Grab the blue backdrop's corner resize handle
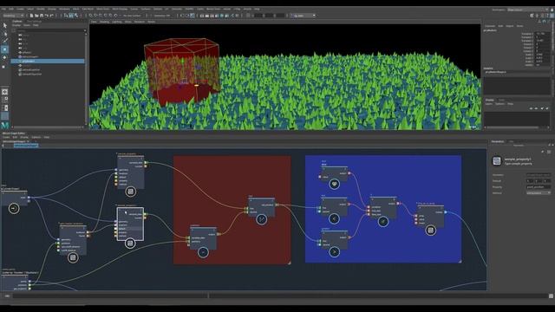 coord(460,262)
